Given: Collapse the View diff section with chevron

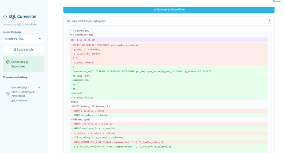Looking at the screenshot, I should (269, 21).
